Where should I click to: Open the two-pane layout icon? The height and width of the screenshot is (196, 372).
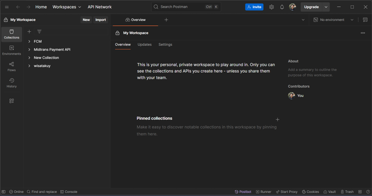coord(360,192)
